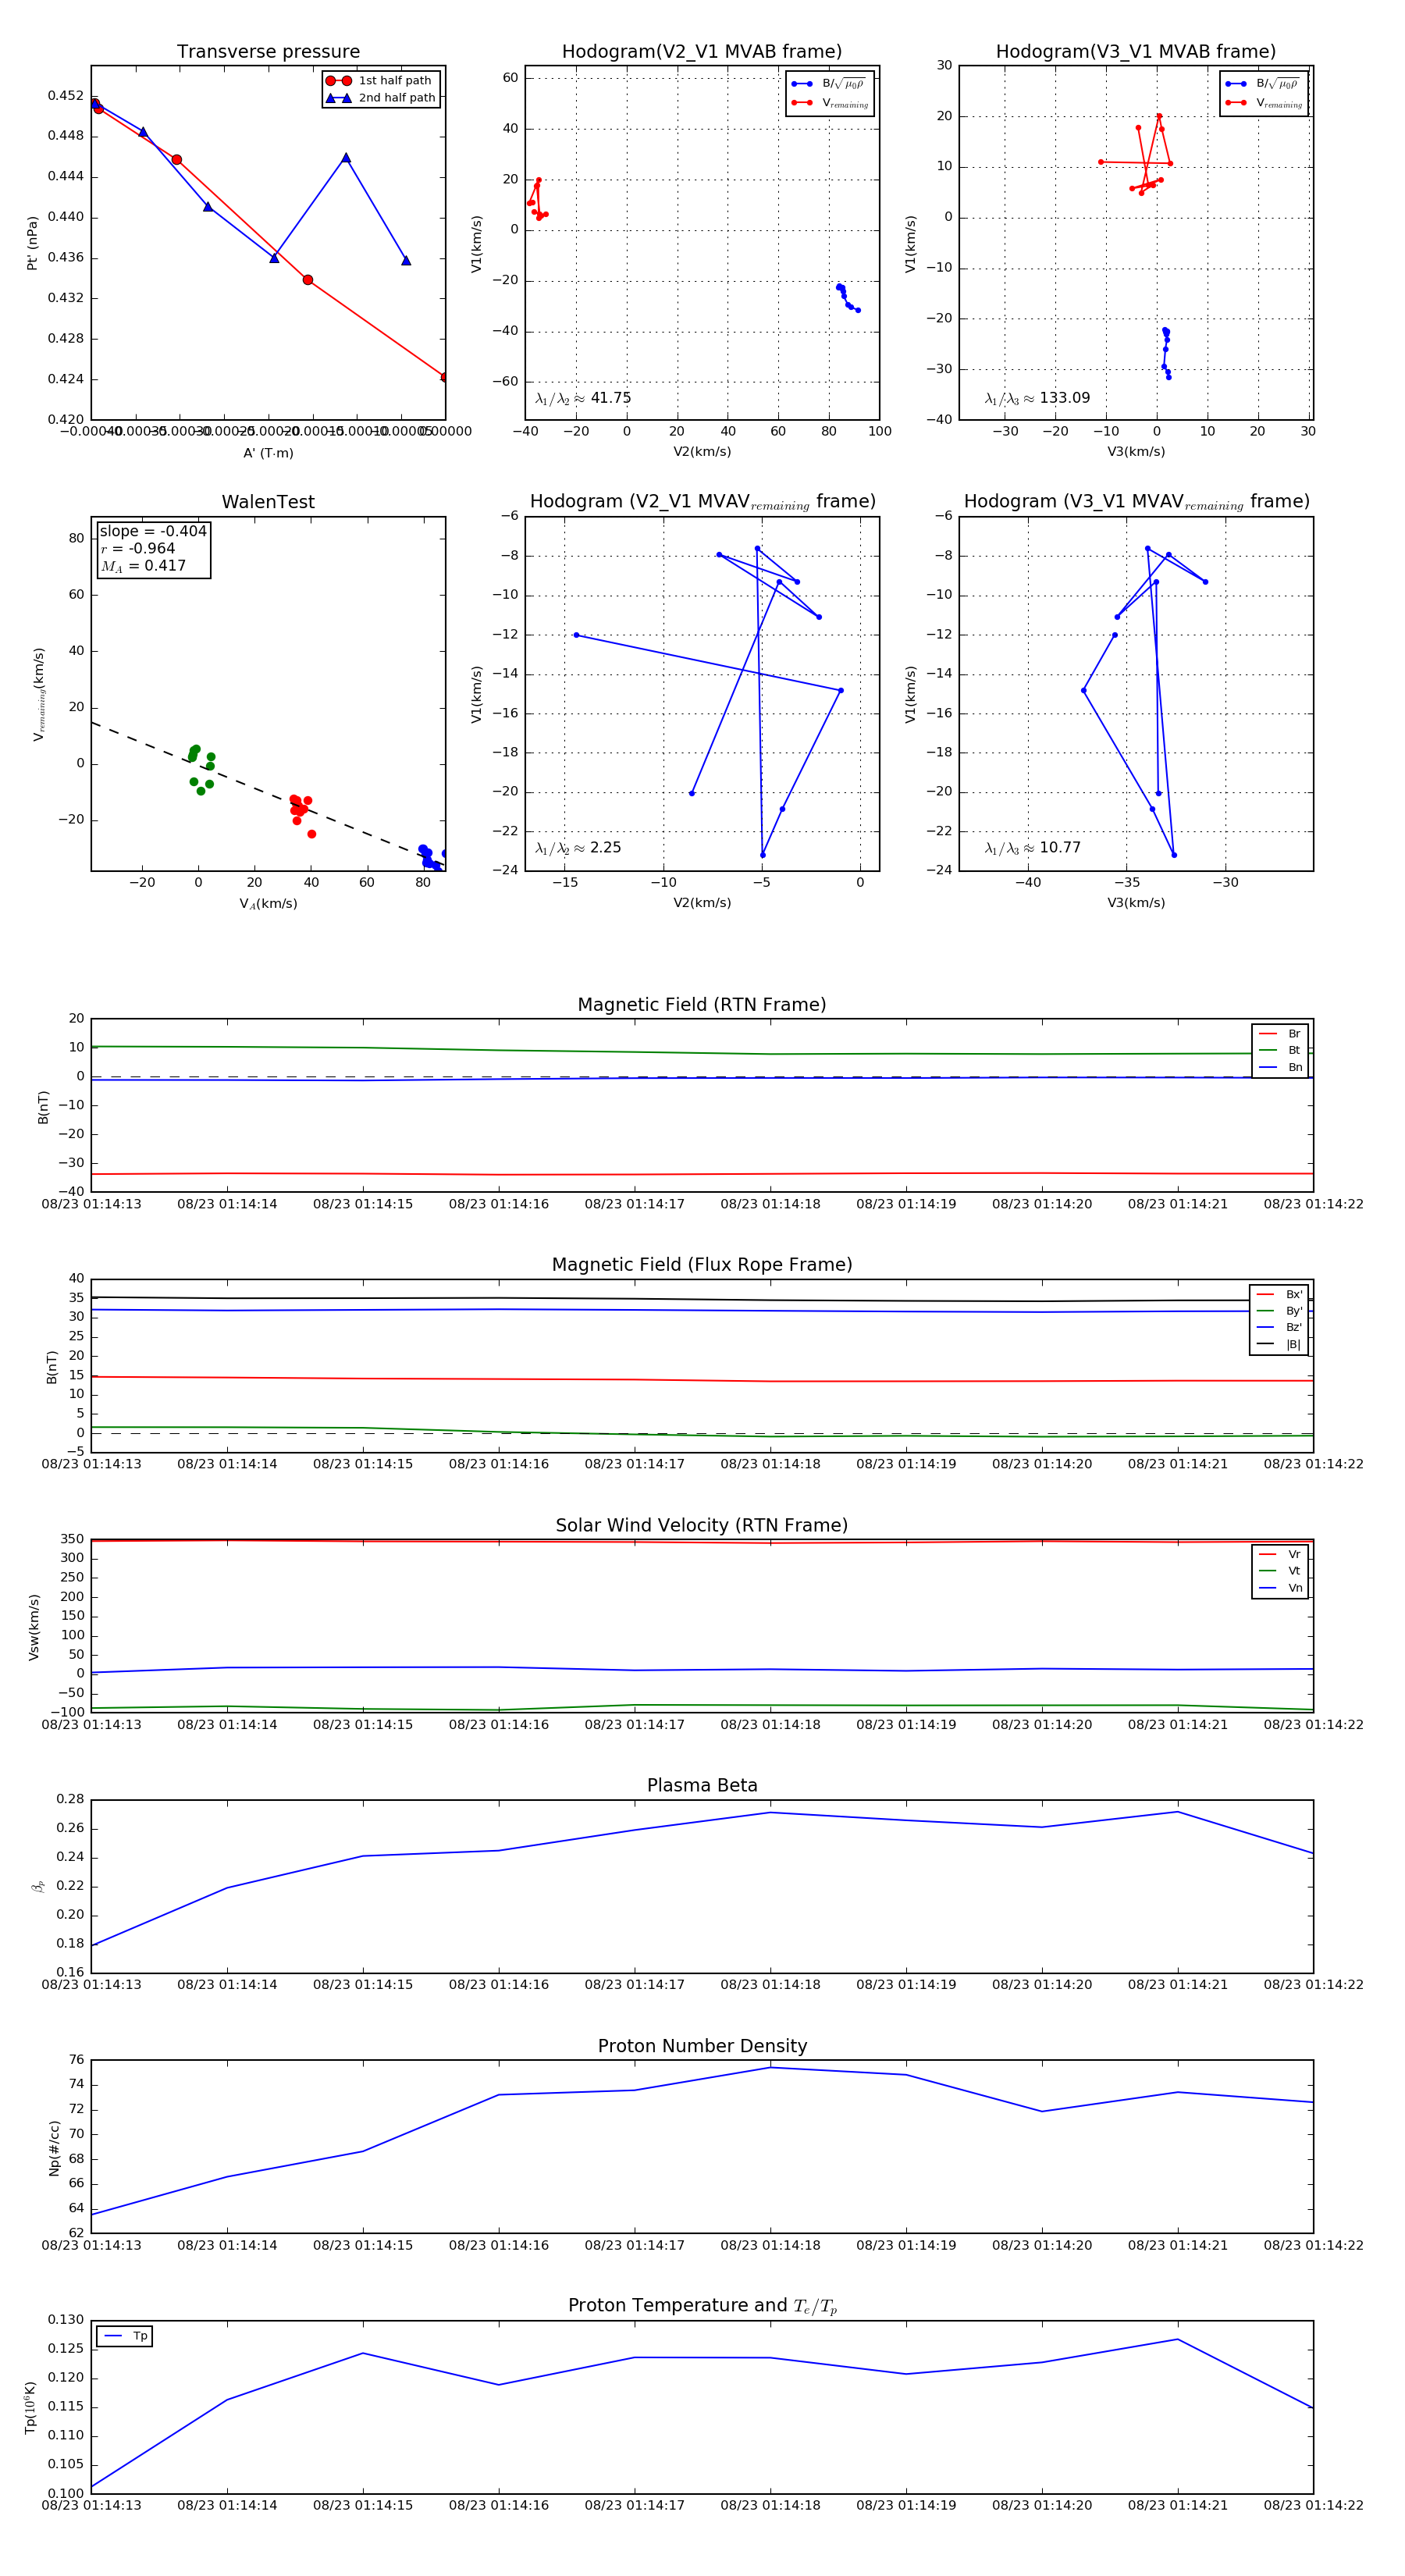Screen dimensions: 1405x2576
Task: Select the "Vr" legend entry
Action: (x=1280, y=1554)
